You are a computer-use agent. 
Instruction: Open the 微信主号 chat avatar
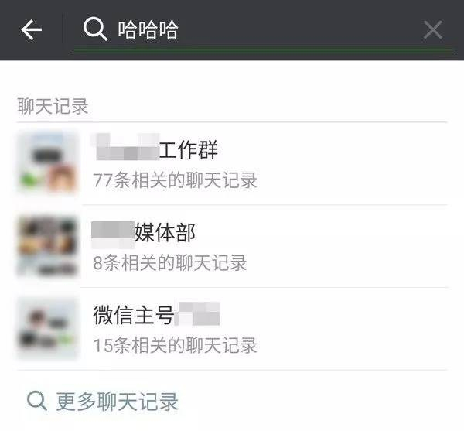[48, 328]
